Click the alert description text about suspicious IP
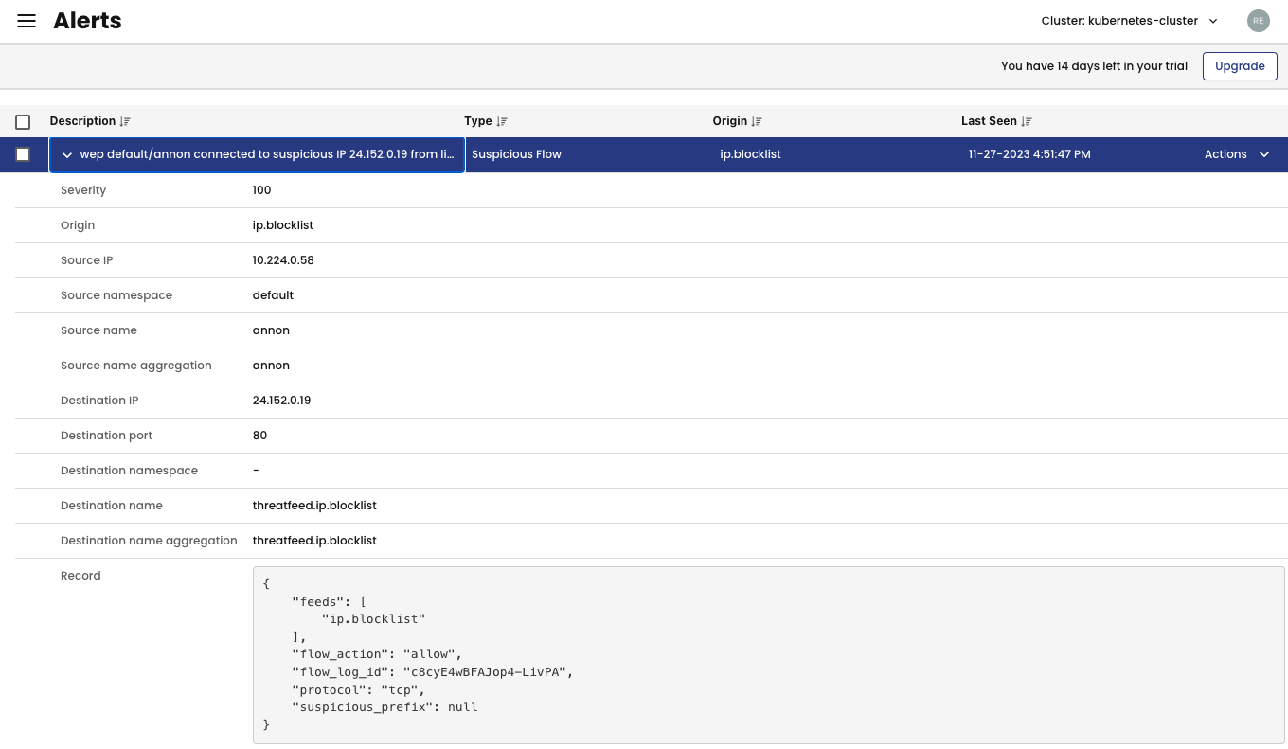Viewport: 1288px width, 749px height. coord(267,154)
